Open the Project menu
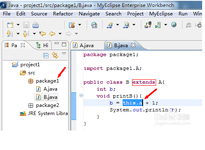This screenshot has height=150, width=205. (135, 14)
